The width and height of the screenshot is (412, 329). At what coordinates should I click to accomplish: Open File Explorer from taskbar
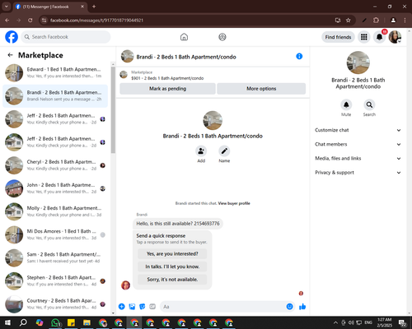point(87,322)
